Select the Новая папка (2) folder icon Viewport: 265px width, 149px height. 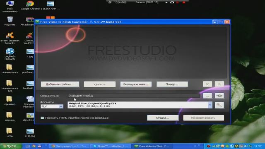[x=10, y=86]
